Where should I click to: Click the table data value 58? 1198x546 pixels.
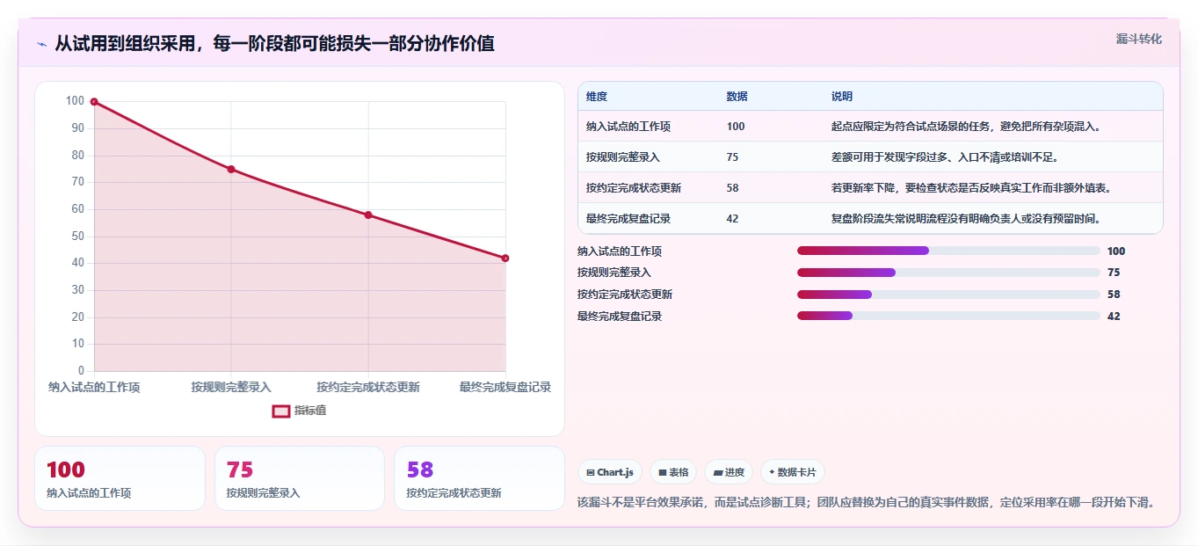(x=733, y=188)
